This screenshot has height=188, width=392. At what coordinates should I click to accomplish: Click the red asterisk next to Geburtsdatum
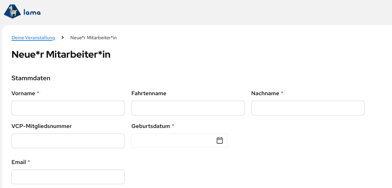(x=173, y=125)
